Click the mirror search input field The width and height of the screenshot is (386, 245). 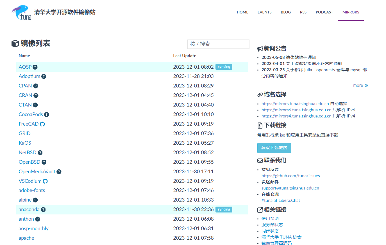pos(218,44)
